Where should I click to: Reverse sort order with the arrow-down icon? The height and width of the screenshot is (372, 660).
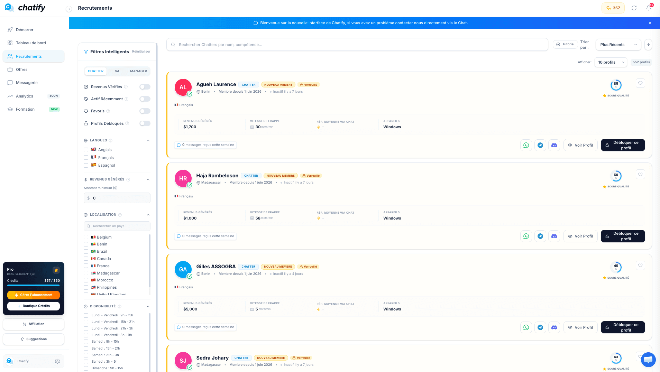[648, 45]
